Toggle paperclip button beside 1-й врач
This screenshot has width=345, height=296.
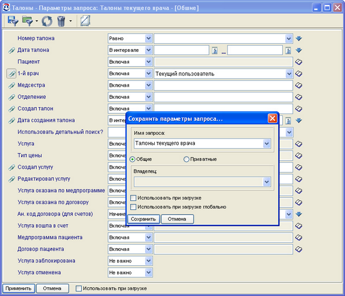(x=11, y=74)
